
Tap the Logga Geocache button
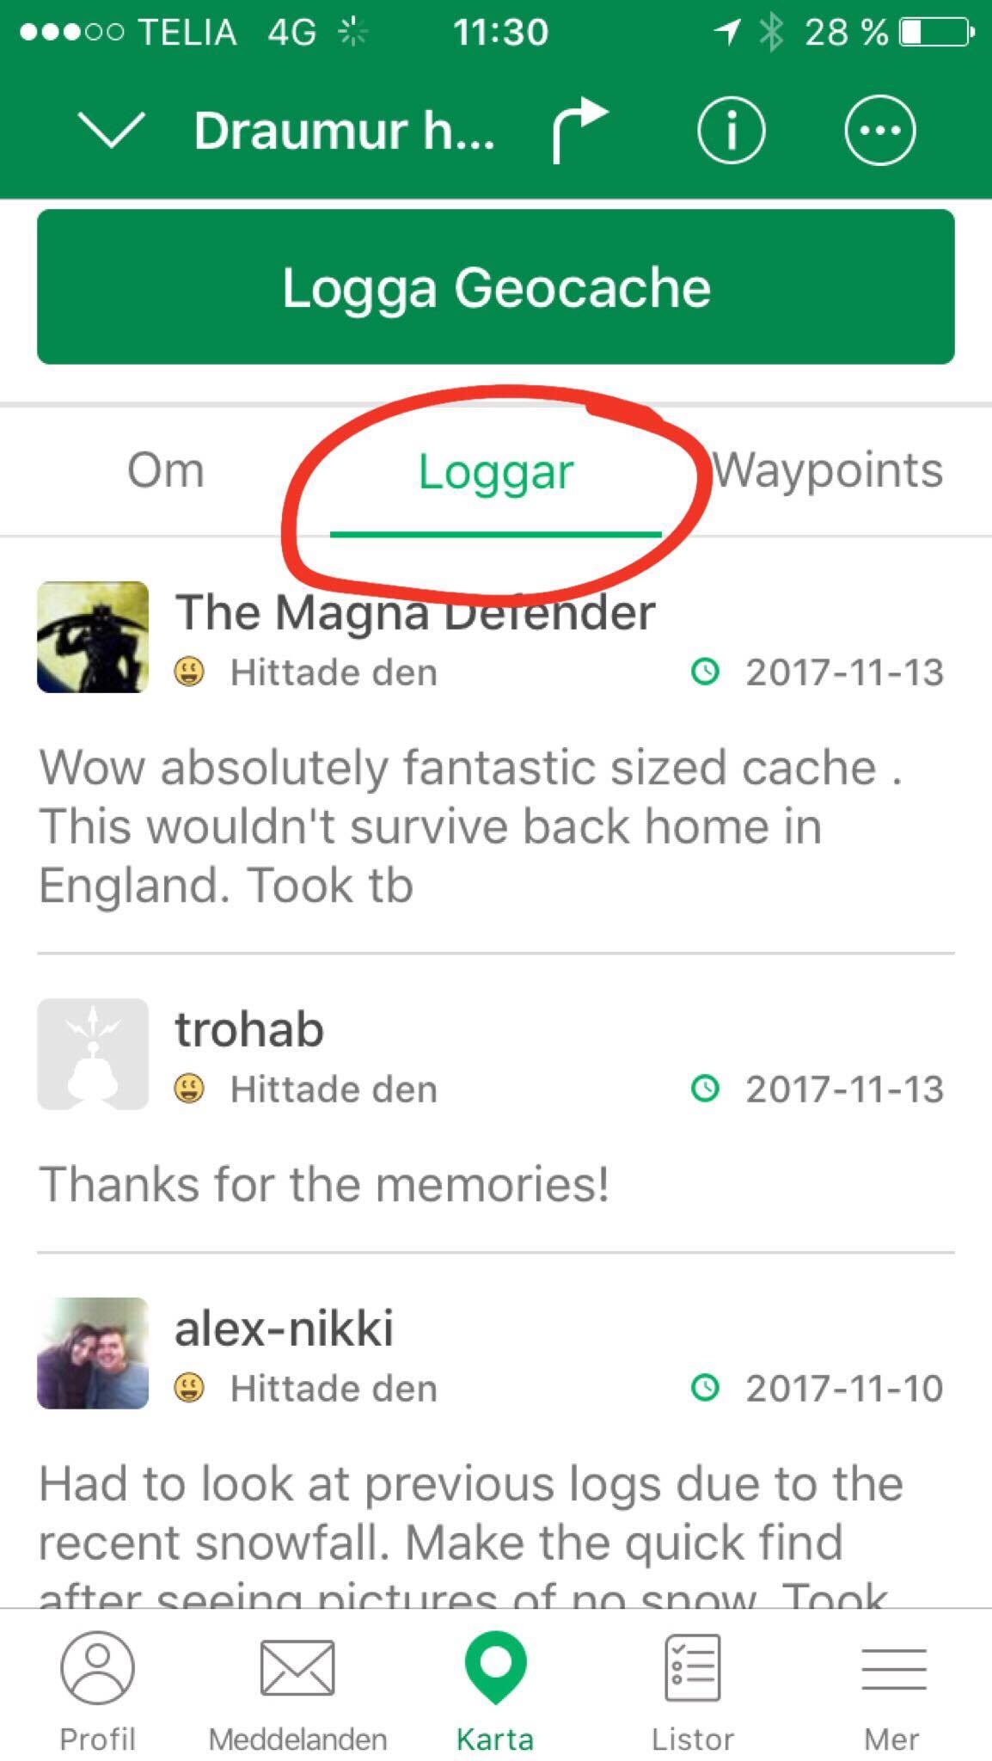(x=496, y=286)
